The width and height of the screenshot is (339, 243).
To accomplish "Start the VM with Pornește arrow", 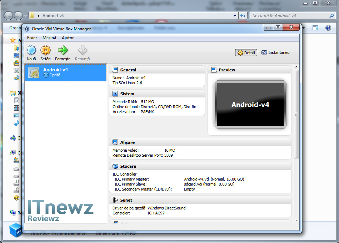I will pyautogui.click(x=63, y=51).
